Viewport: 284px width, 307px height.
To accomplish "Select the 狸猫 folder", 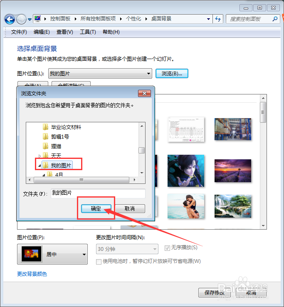I will 56,146.
